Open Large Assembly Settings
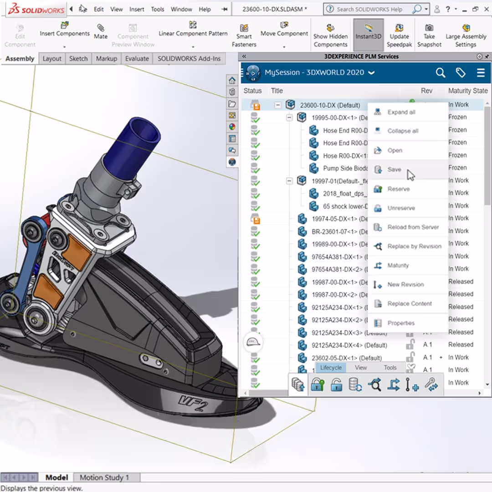Viewport: 492px width, 492px height. (x=466, y=36)
